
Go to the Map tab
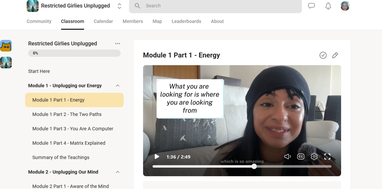[x=157, y=21]
